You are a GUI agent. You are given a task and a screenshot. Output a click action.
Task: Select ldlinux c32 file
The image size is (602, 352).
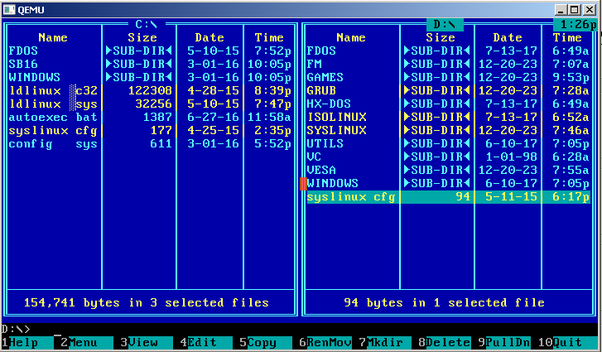coord(53,90)
